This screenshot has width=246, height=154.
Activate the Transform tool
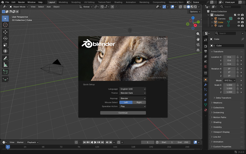pos(5,51)
